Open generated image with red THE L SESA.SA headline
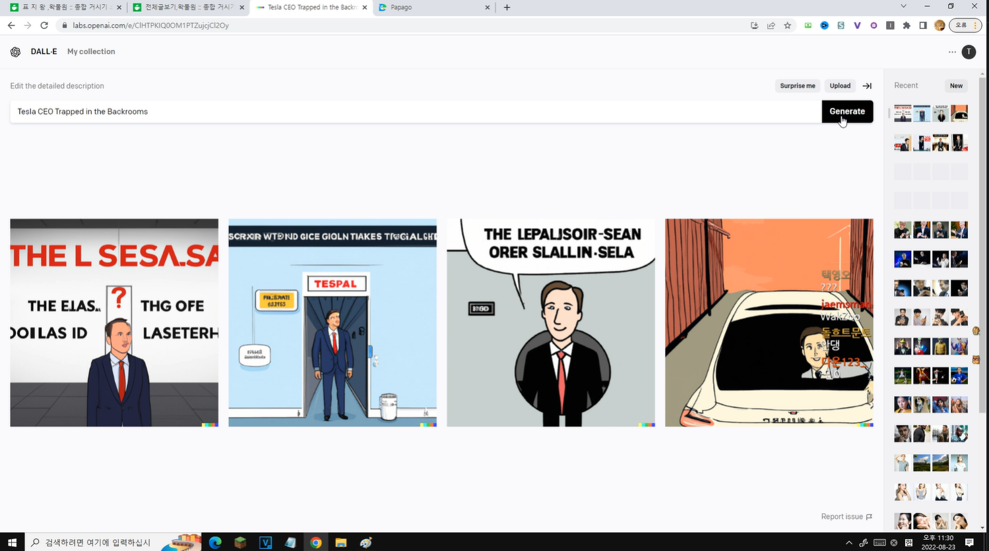The height and width of the screenshot is (551, 989). pos(114,323)
